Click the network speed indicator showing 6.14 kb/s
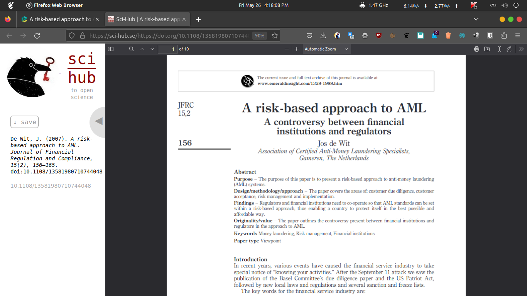 click(416, 5)
